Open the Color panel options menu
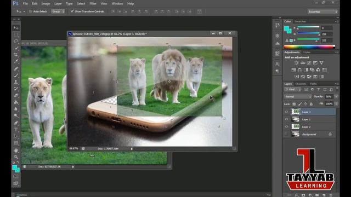Image resolution: width=351 pixels, height=197 pixels. click(337, 21)
